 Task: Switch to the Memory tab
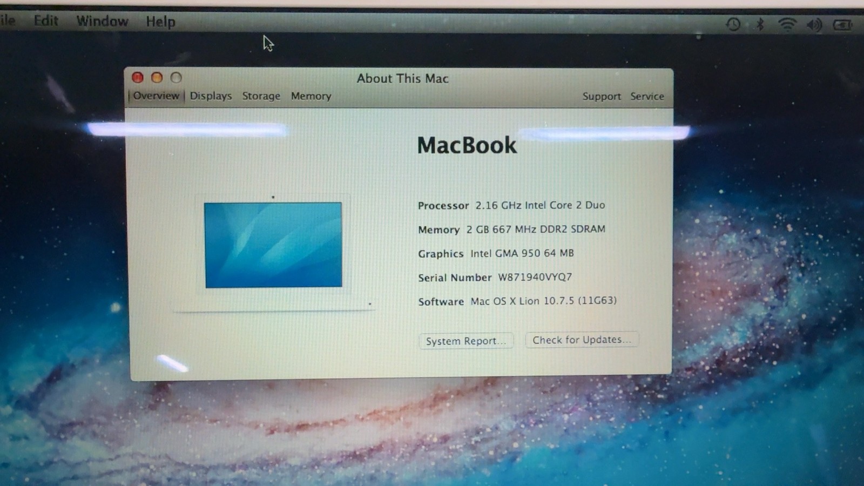[x=311, y=96]
